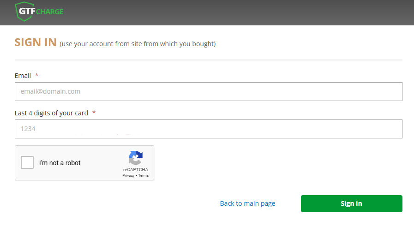The height and width of the screenshot is (227, 414).
Task: Click the GTF Charge logo
Action: click(x=39, y=12)
